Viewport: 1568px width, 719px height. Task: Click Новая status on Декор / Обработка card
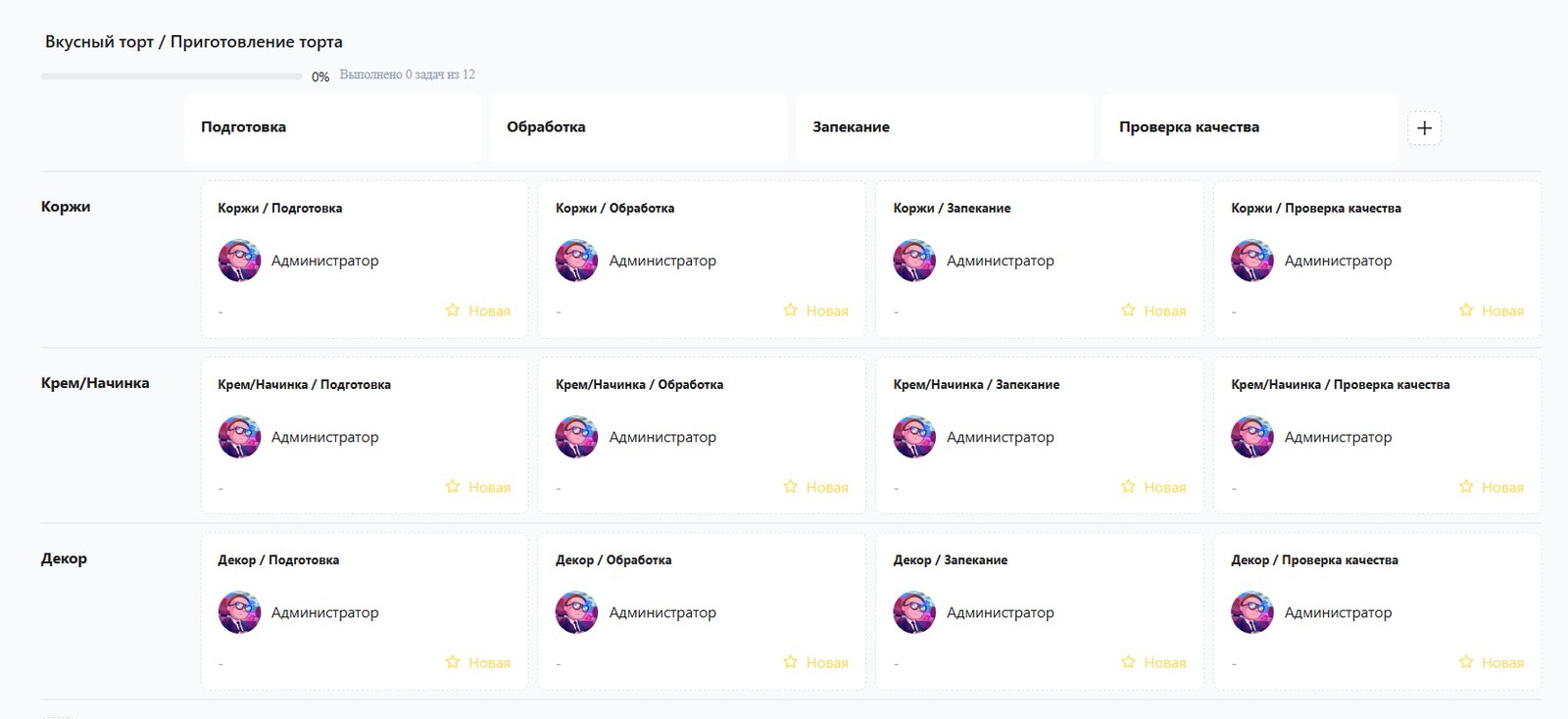(x=827, y=663)
